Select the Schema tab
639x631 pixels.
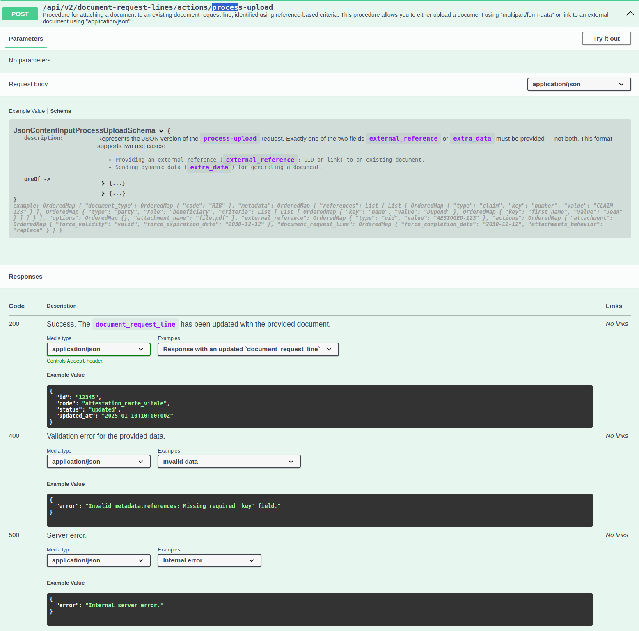pyautogui.click(x=60, y=111)
